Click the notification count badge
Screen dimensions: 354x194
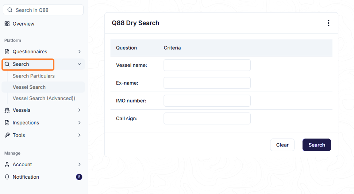79,177
